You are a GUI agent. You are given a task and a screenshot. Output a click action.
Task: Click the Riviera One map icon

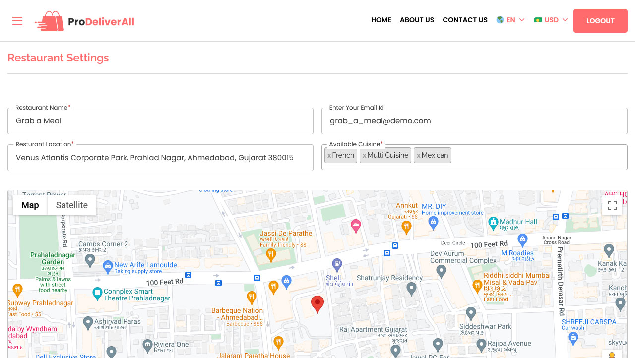pos(147,345)
